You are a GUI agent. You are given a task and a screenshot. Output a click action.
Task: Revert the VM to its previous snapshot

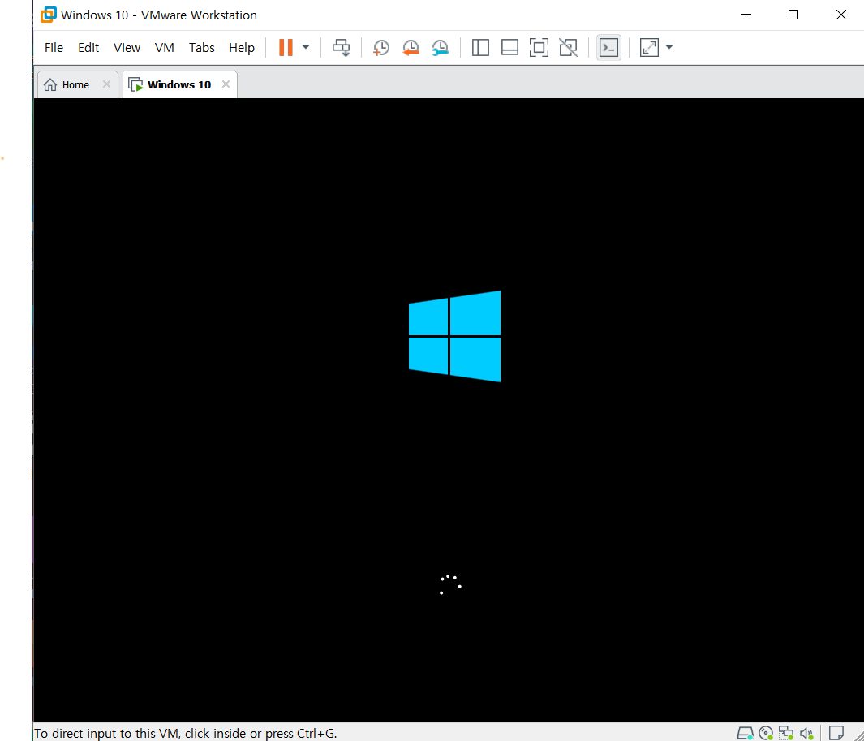point(411,47)
